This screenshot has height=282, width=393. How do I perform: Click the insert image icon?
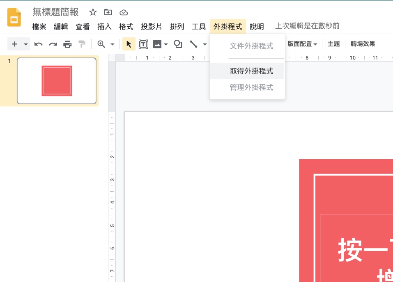click(x=157, y=44)
